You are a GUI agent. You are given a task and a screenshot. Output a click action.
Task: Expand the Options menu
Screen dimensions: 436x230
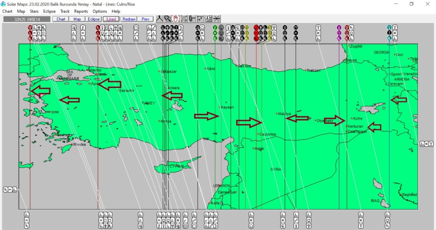click(100, 11)
